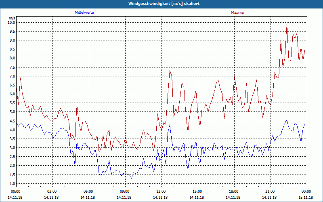The width and height of the screenshot is (323, 202).
Task: Select the blue 'Mittelwerte' legend label
Action: (x=84, y=13)
